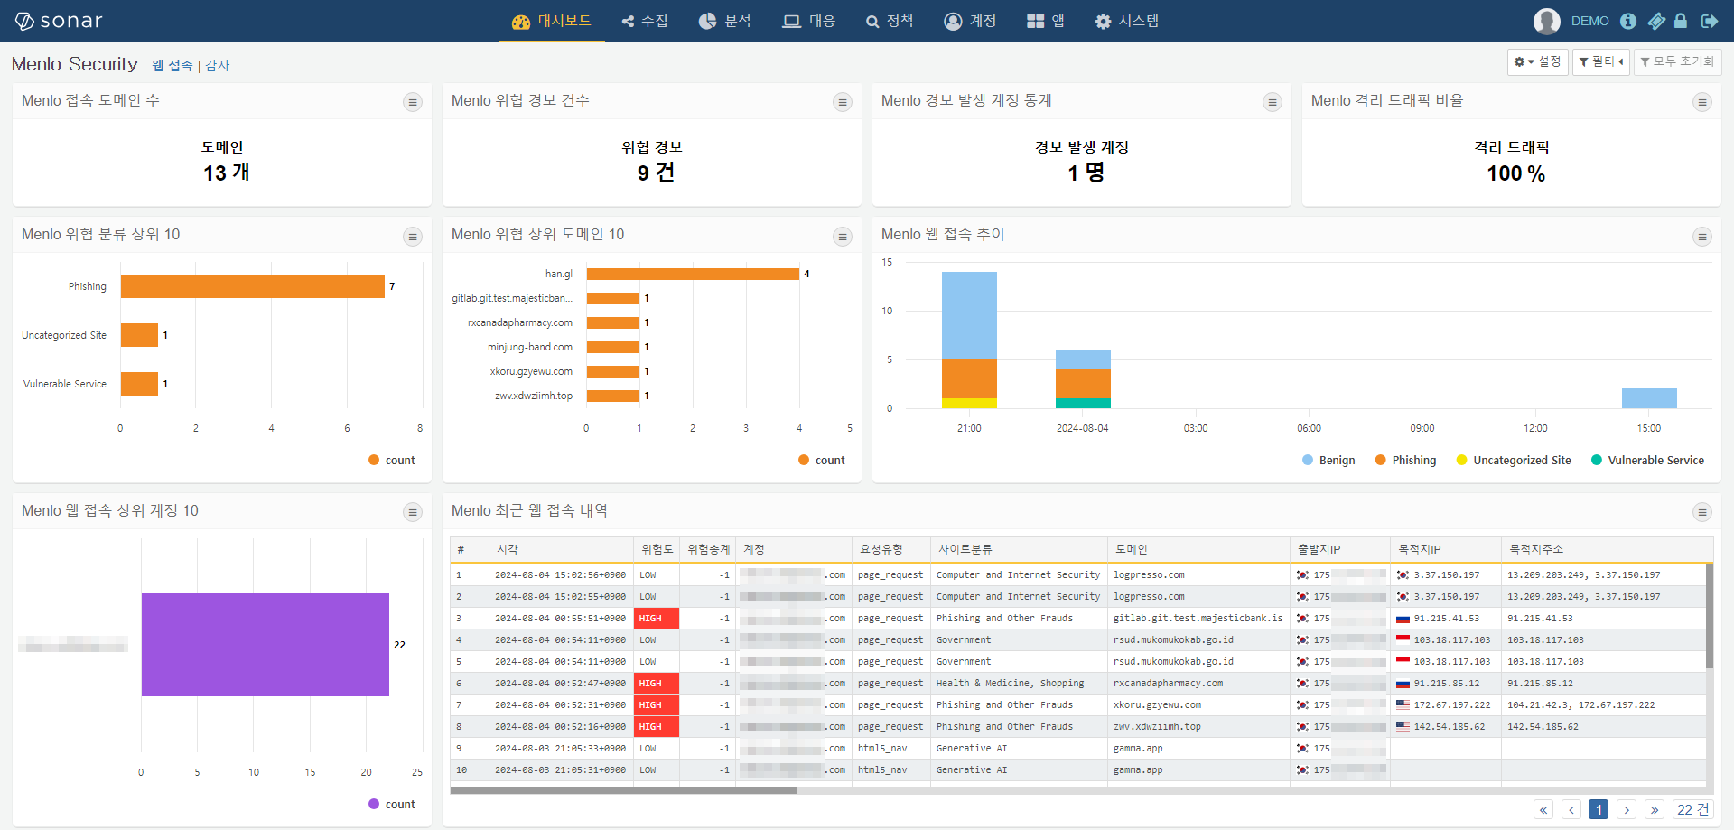
Task: Click table horizontal scrollbar
Action: pyautogui.click(x=624, y=790)
